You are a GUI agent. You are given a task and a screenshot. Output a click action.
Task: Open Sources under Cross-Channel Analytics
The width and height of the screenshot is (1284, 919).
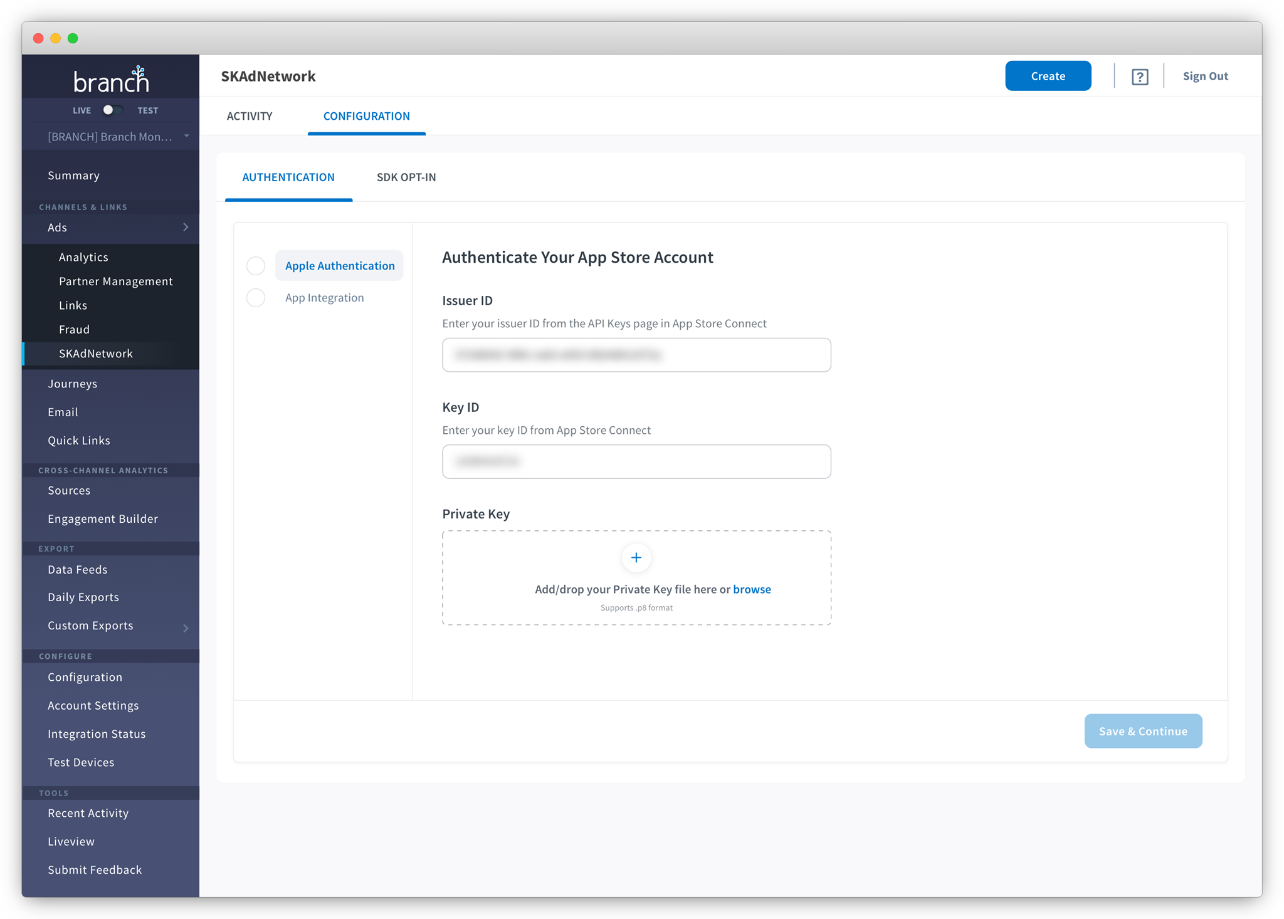69,490
